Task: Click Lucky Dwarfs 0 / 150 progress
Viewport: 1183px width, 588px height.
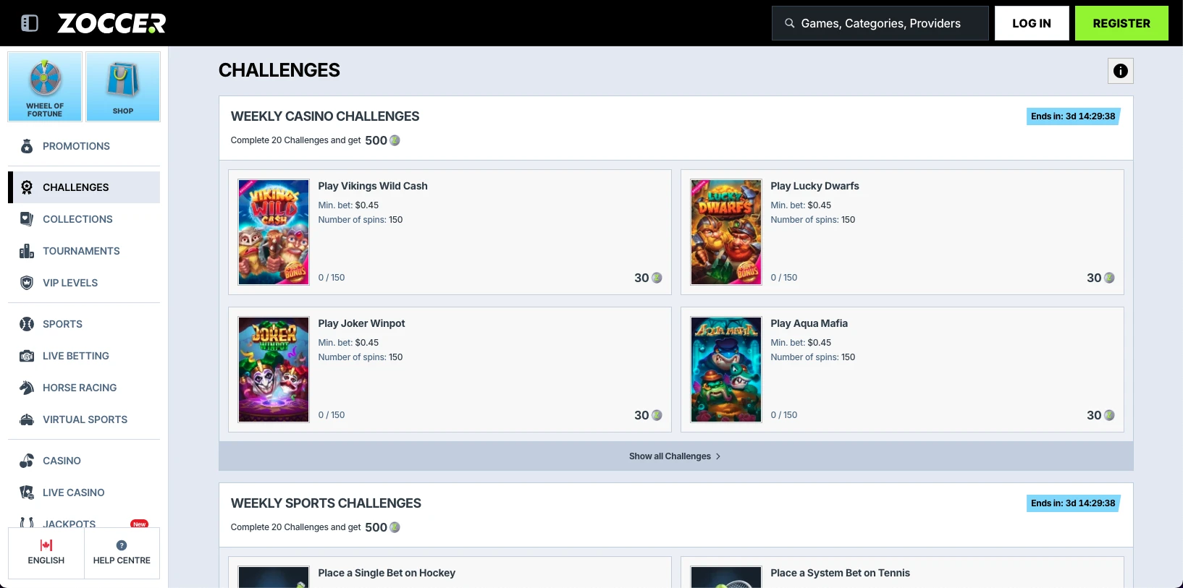Action: [x=784, y=278]
